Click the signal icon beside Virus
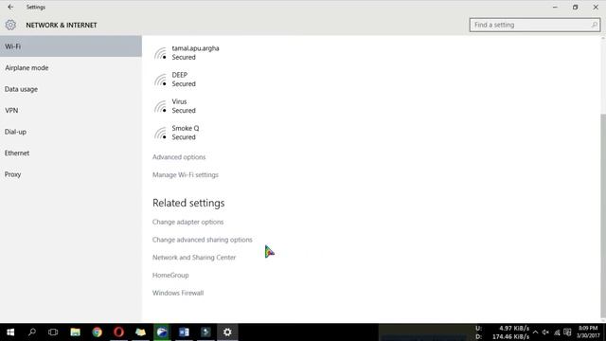 click(x=160, y=107)
